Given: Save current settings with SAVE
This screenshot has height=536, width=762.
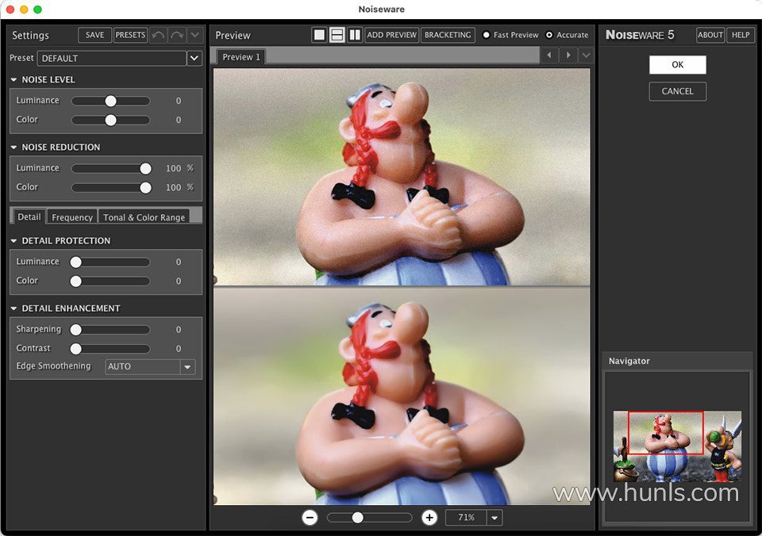Looking at the screenshot, I should click(94, 35).
